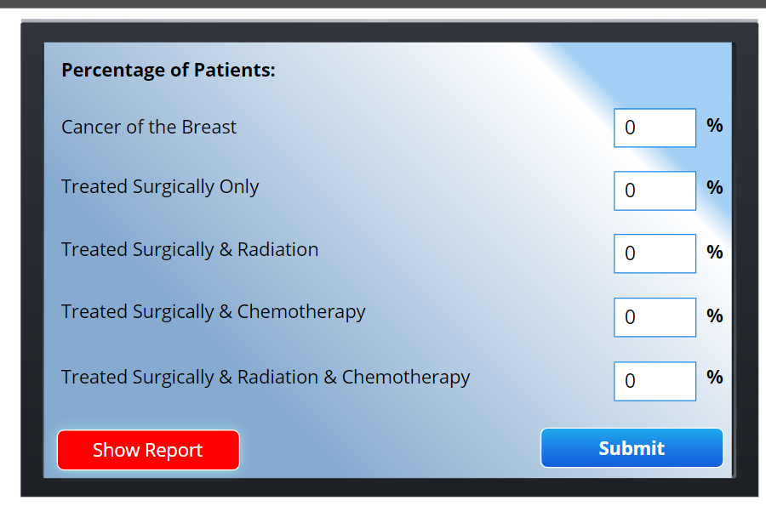Click the Cancer of the Breast label

[x=149, y=127]
